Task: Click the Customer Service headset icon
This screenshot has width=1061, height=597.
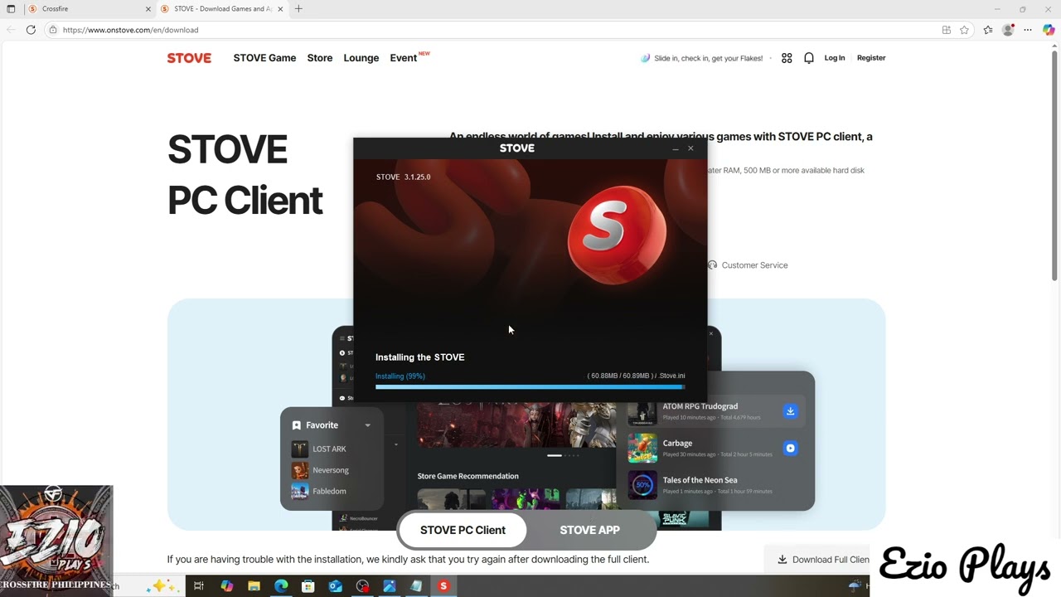Action: (x=712, y=265)
